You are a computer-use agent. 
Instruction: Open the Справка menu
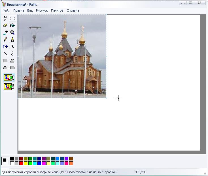tap(73, 10)
